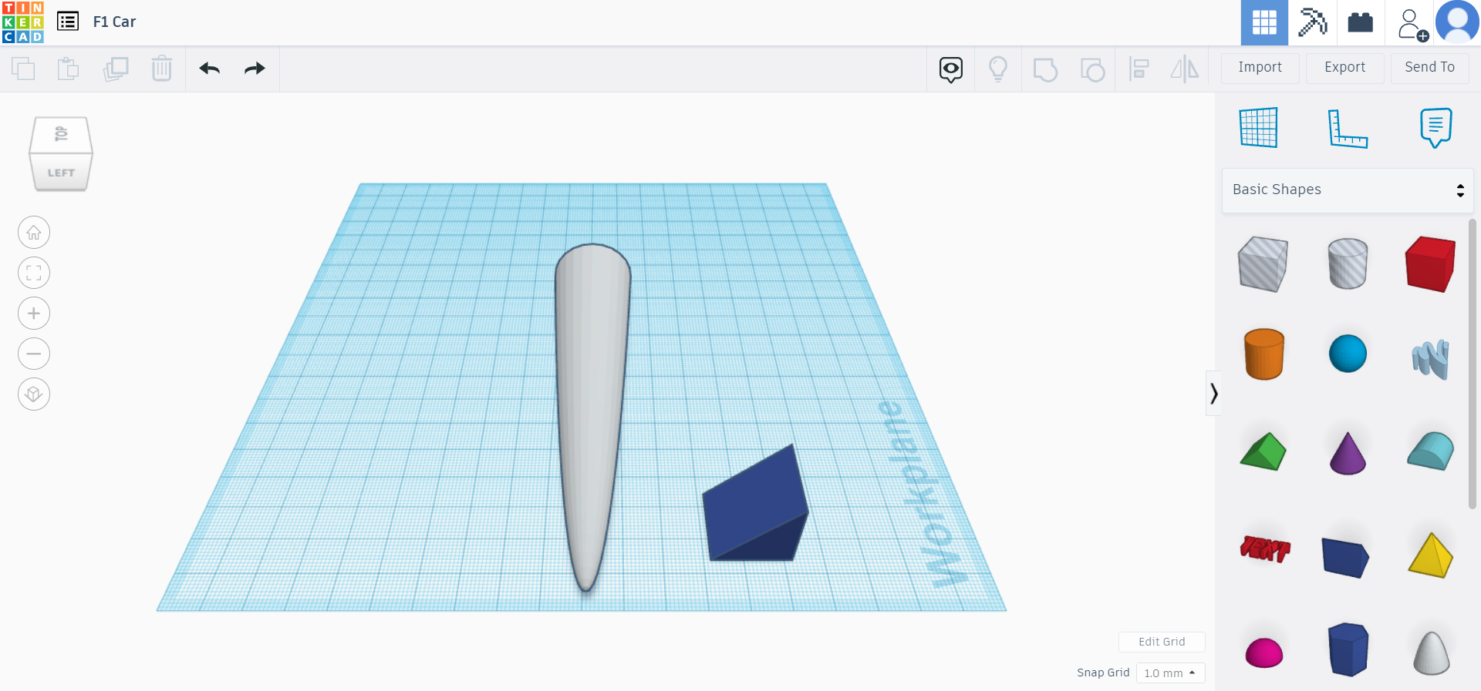Image resolution: width=1481 pixels, height=691 pixels.
Task: Redo the last action
Action: click(x=255, y=69)
